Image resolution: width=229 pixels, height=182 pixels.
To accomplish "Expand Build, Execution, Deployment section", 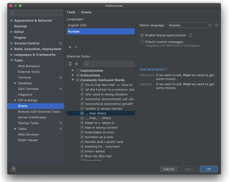I will (12, 49).
